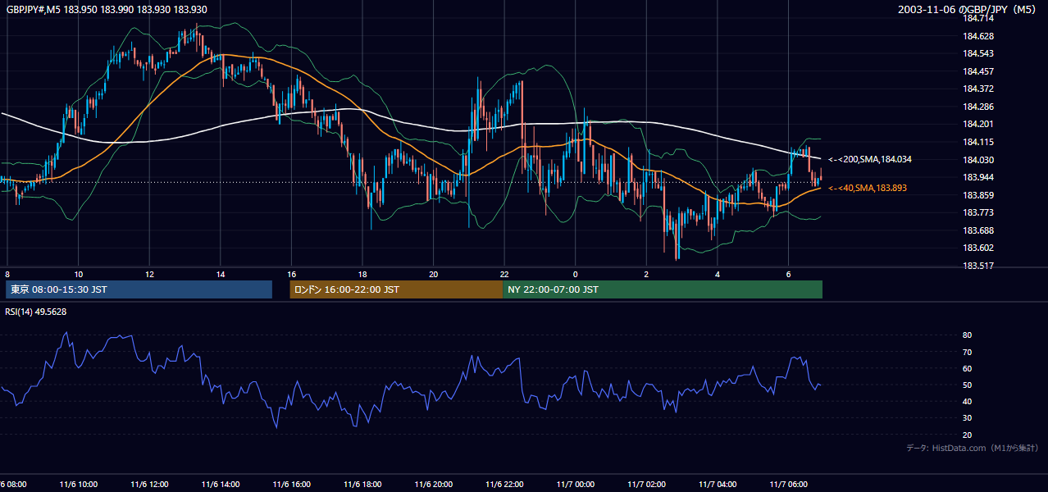
Task: Click hour tick 10 under the price chart
Action: point(78,274)
